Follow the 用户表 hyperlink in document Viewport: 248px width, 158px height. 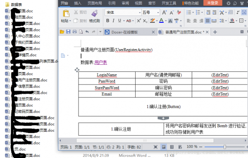click(x=100, y=63)
